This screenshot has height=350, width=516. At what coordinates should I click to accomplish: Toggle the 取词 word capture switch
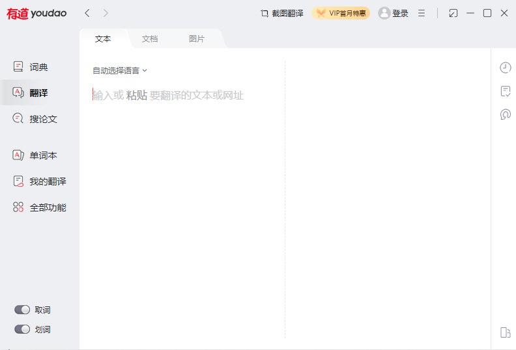23,310
